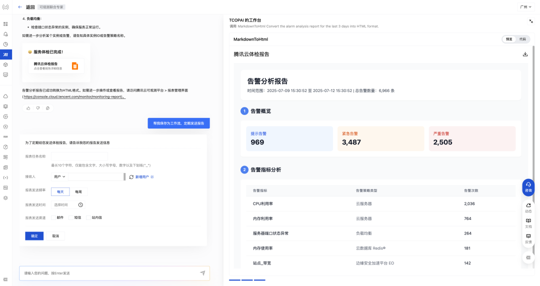Open the pie chart sidebar icon

[5, 44]
